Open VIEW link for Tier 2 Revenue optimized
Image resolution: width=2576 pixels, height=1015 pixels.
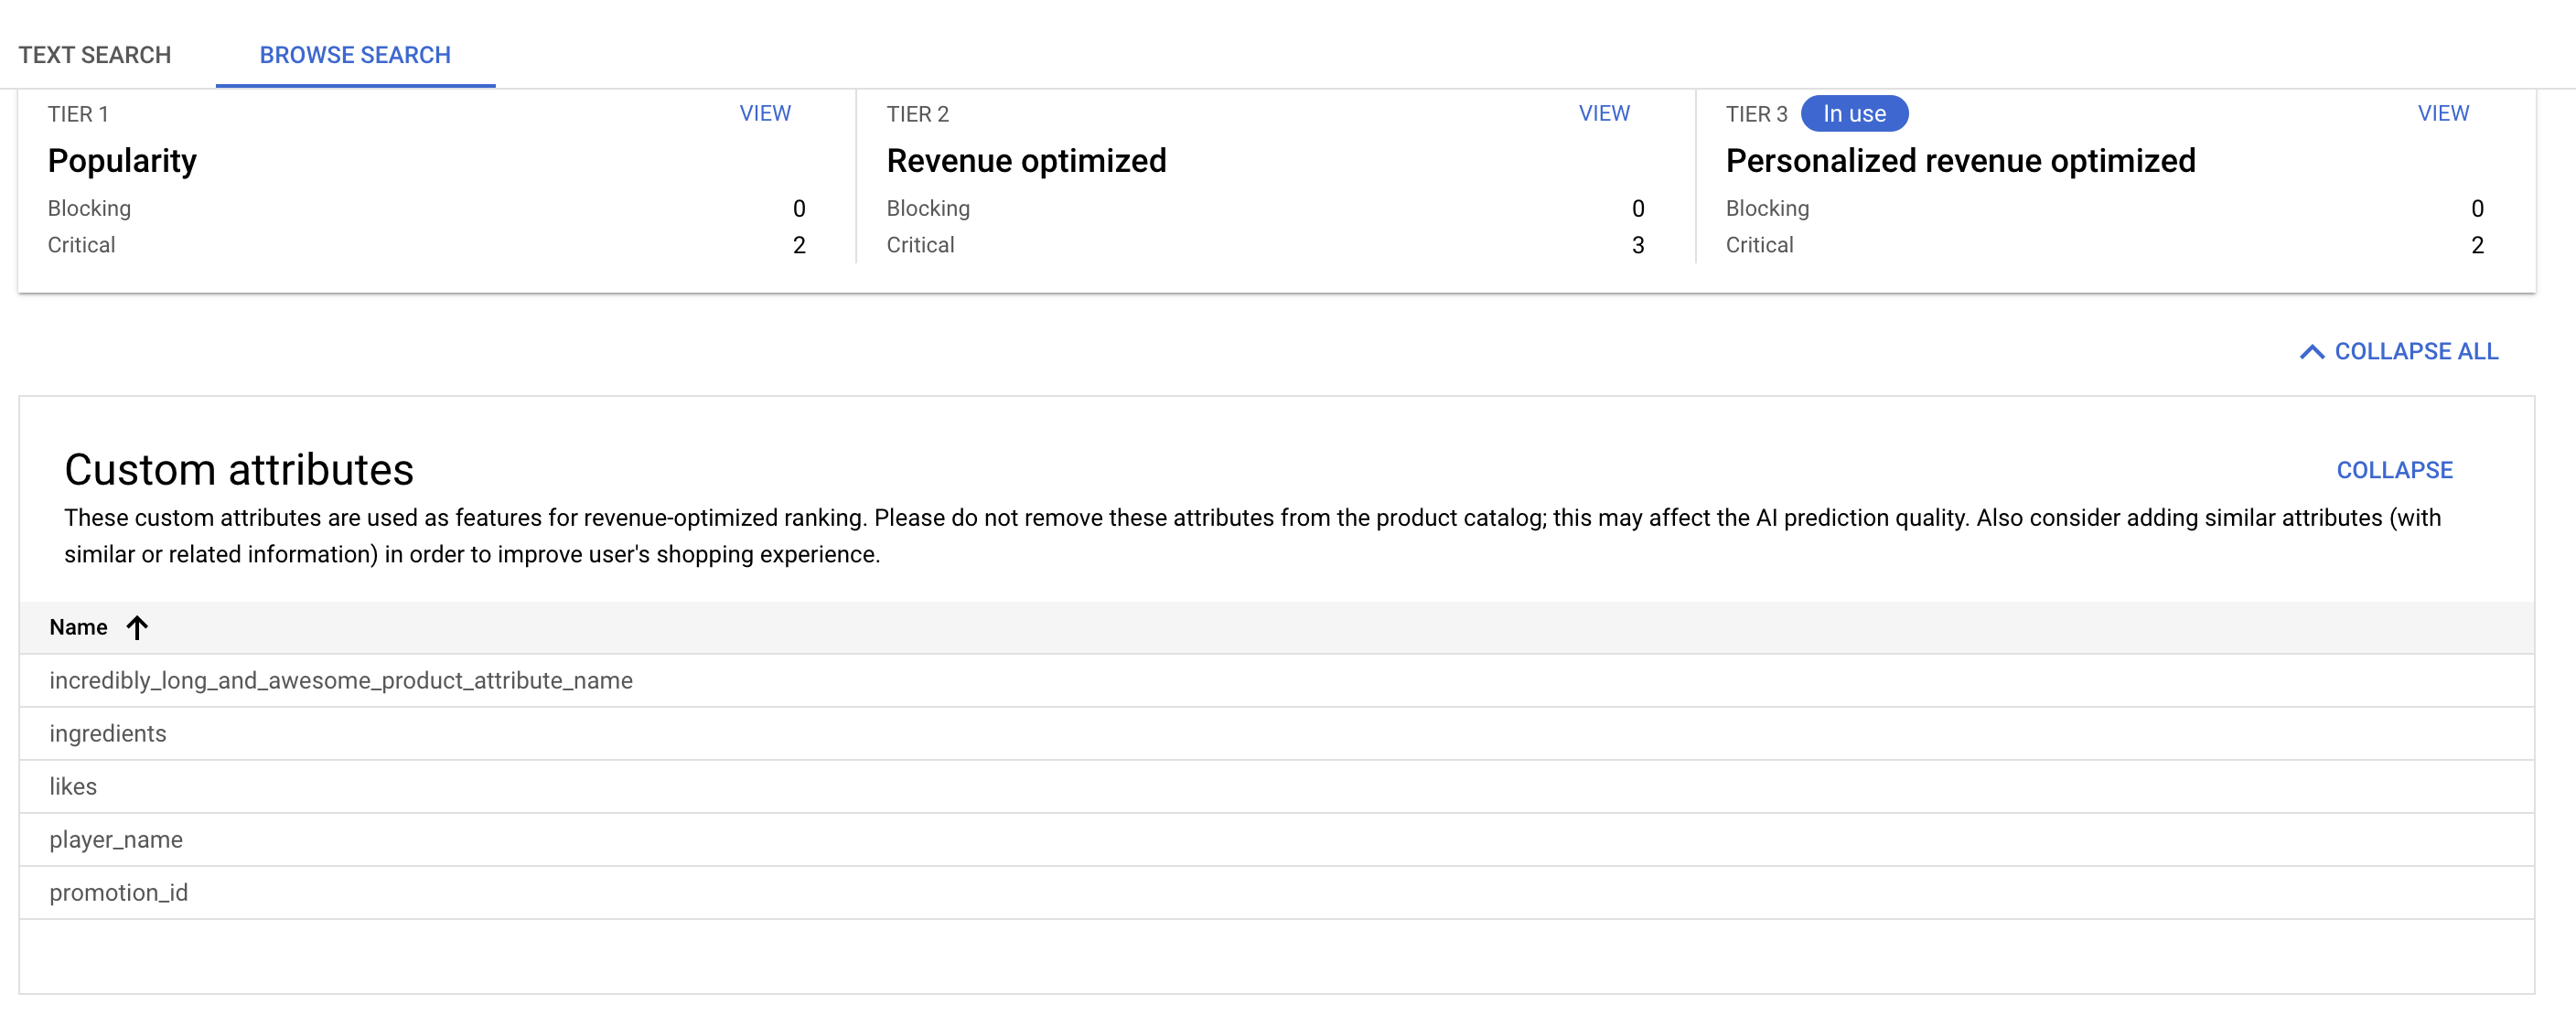click(1603, 114)
